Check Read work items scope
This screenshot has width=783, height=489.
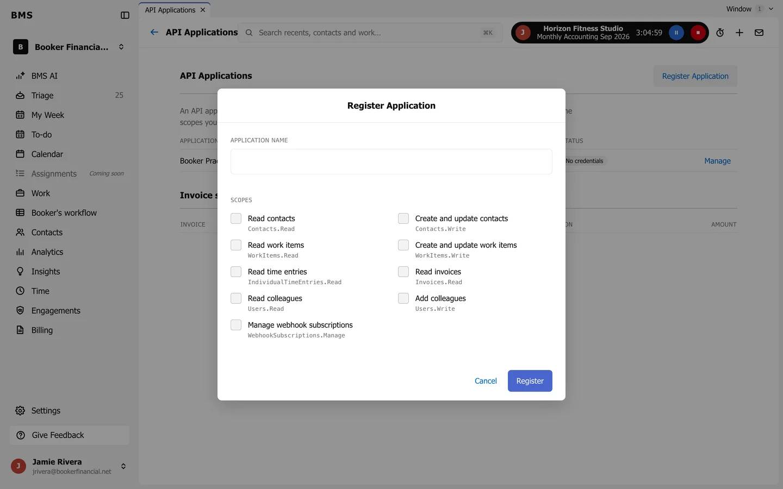(236, 245)
